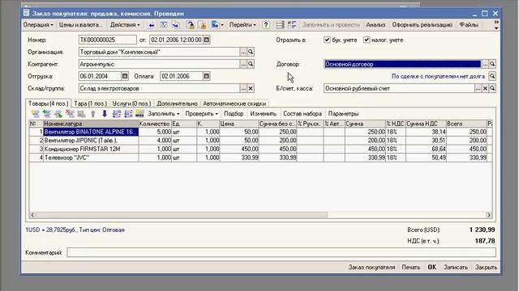Screen dimensions: 519x291
Task: Move row down with the blue arrow
Action: pos(105,114)
